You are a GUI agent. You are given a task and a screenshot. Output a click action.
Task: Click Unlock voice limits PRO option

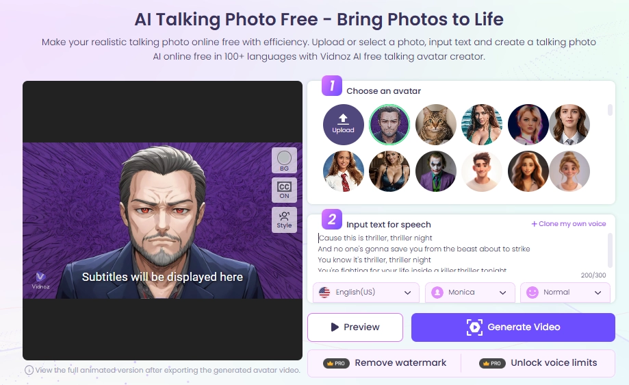(x=538, y=363)
